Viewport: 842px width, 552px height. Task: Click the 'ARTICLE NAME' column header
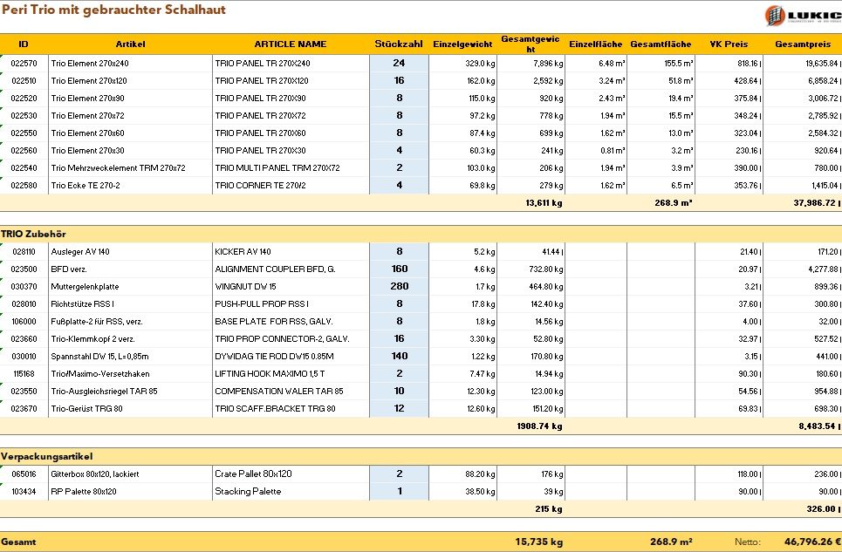point(290,44)
